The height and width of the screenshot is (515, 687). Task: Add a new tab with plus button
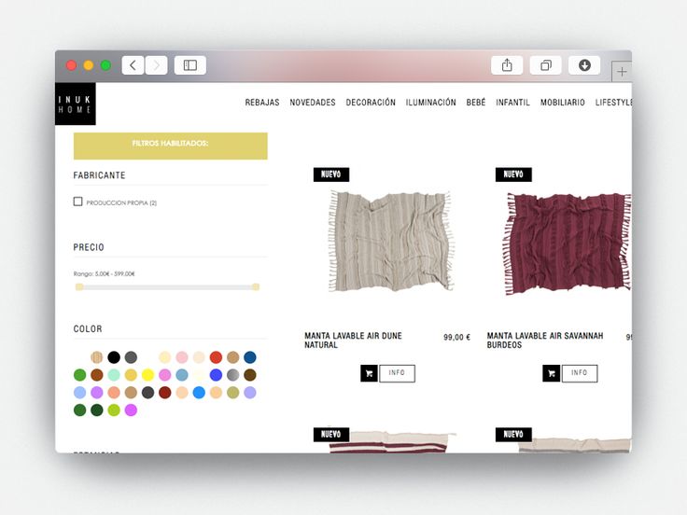coord(622,72)
